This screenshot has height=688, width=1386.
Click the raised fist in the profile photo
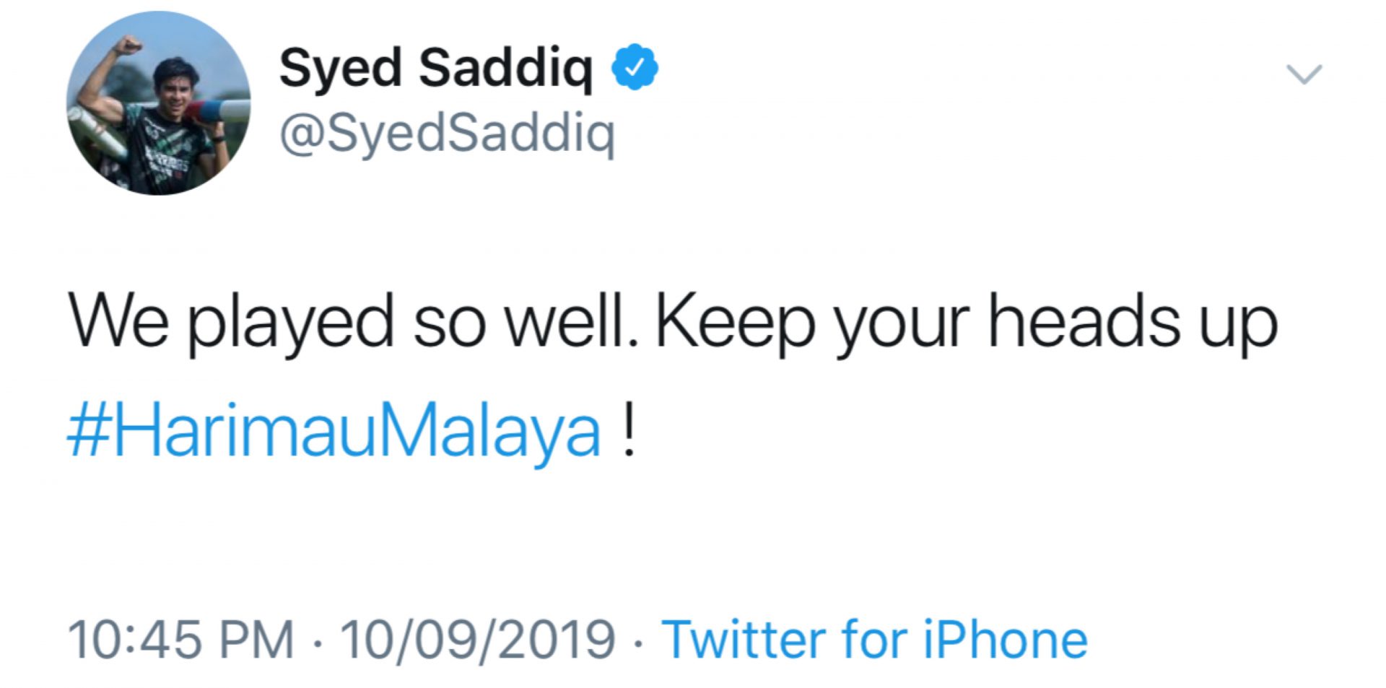(x=130, y=45)
